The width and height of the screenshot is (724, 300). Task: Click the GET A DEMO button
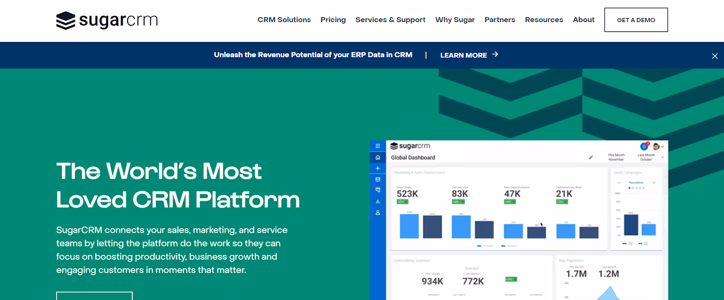tap(636, 20)
